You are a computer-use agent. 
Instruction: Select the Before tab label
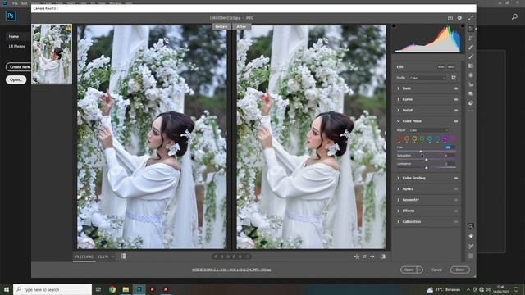tap(221, 26)
